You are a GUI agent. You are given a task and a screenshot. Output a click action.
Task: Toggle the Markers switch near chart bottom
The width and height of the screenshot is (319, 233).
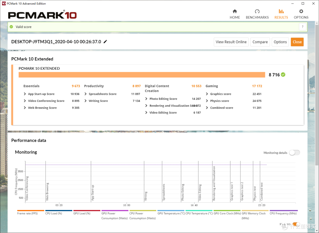295,224
